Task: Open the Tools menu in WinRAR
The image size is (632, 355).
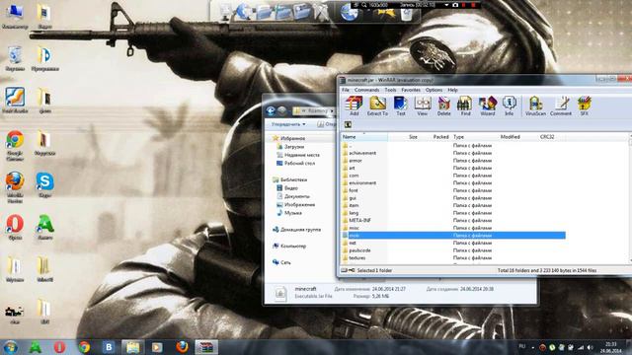Action: pyautogui.click(x=390, y=90)
